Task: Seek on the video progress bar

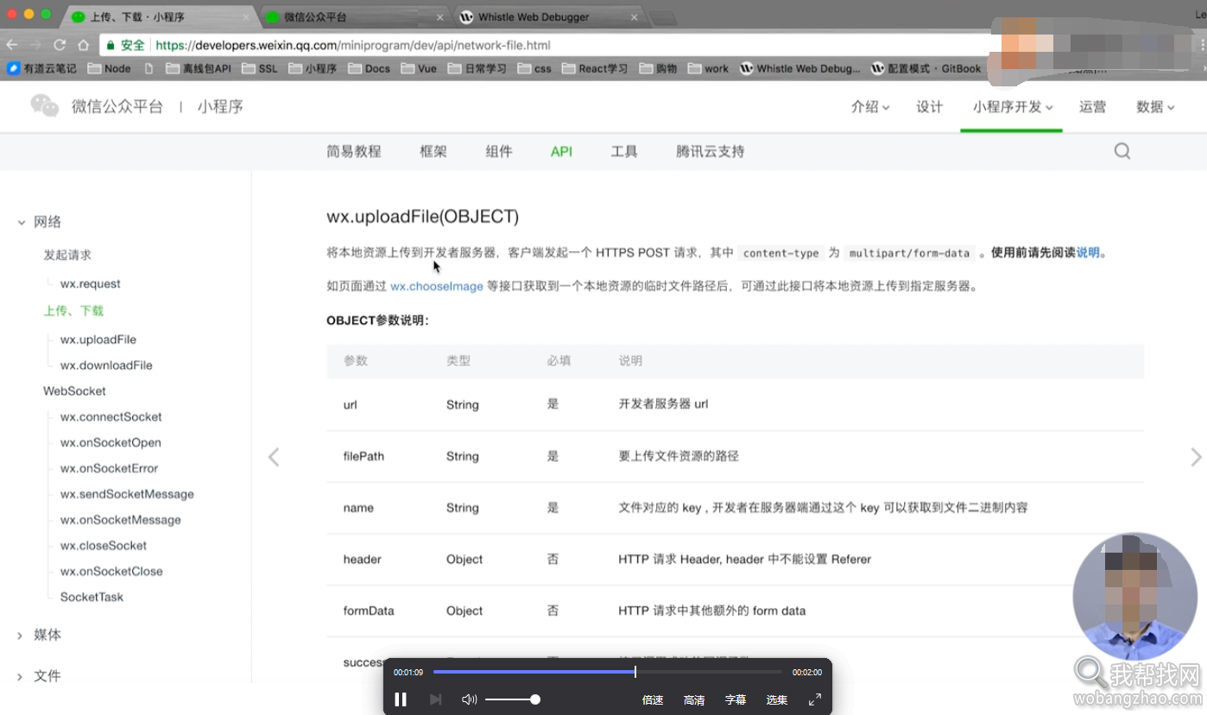Action: point(608,672)
